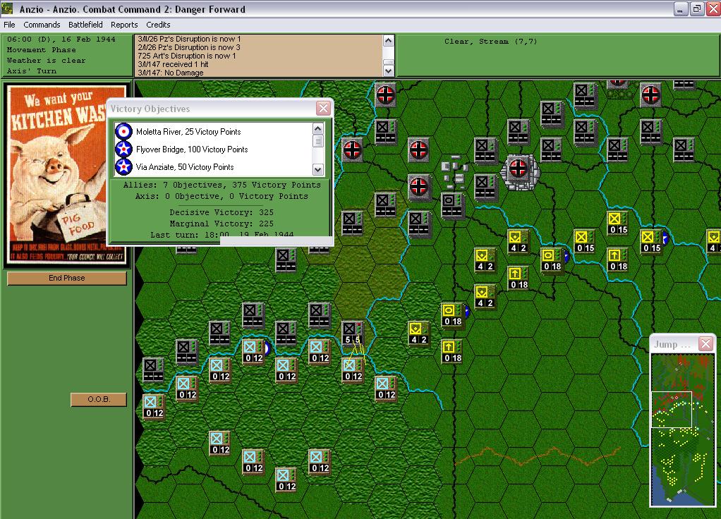Select the cyan 0 12 unit with blue marker
The image size is (721, 519).
[x=254, y=352]
